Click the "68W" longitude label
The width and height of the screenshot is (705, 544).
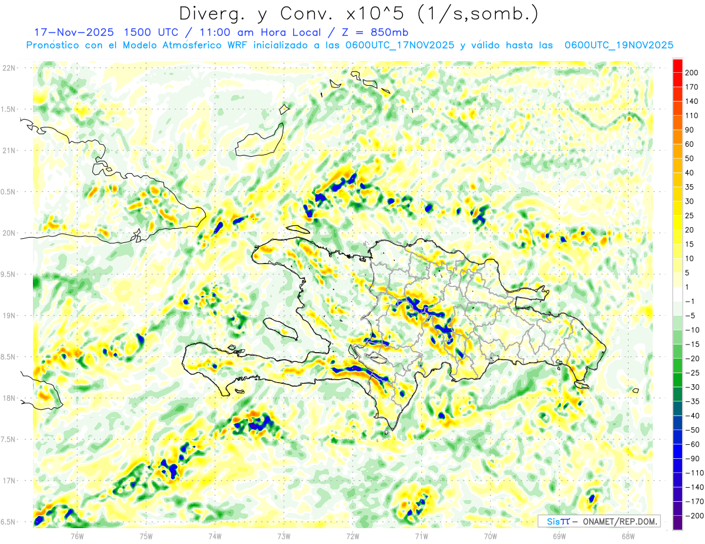tap(627, 535)
